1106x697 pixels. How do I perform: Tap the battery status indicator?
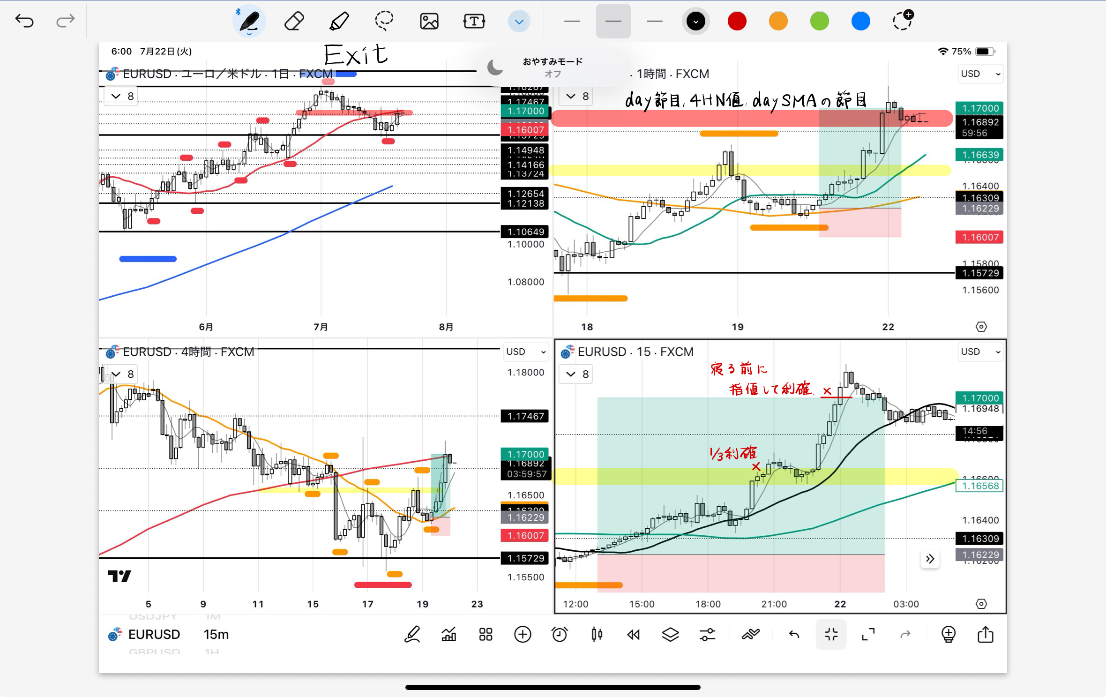click(984, 51)
